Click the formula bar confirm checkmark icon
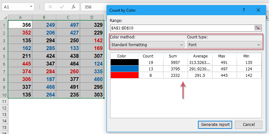The height and width of the screenshot is (134, 269). 62,7
